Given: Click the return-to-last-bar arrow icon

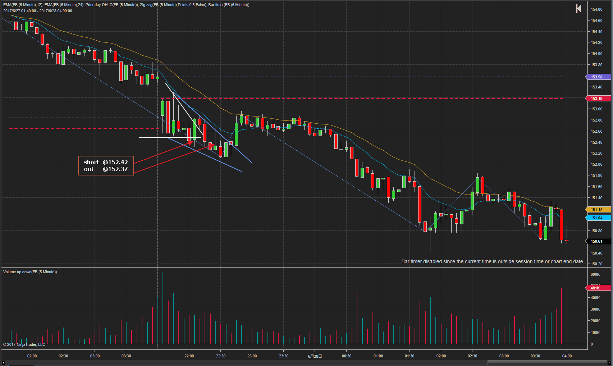Looking at the screenshot, I should [578, 9].
